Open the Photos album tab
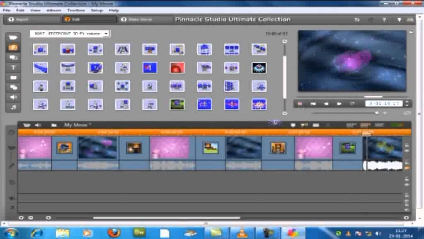Screen dimensions: 424x239 click(13, 78)
